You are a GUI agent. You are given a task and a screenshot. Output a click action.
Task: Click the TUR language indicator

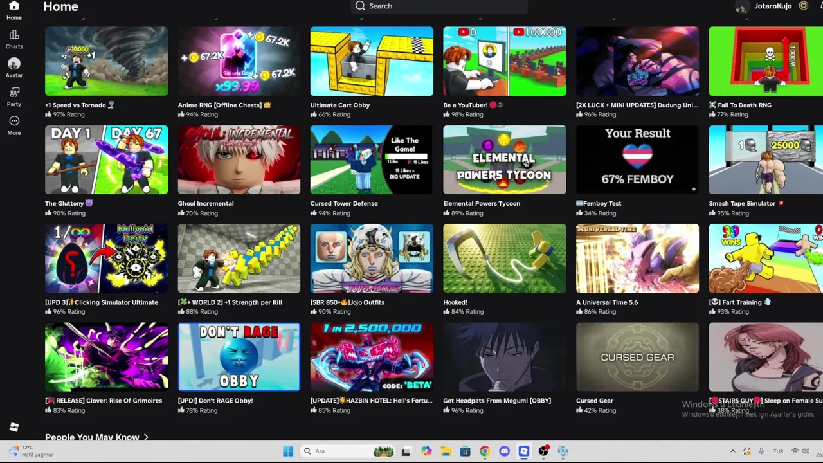778,451
